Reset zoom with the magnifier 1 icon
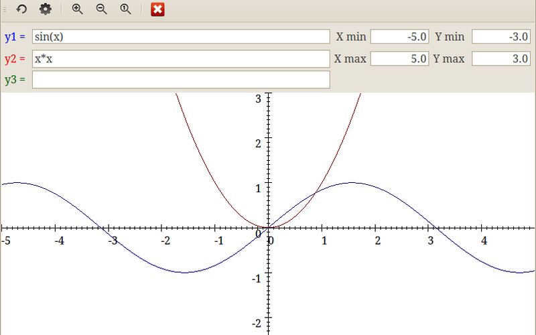The image size is (536, 335). (125, 9)
